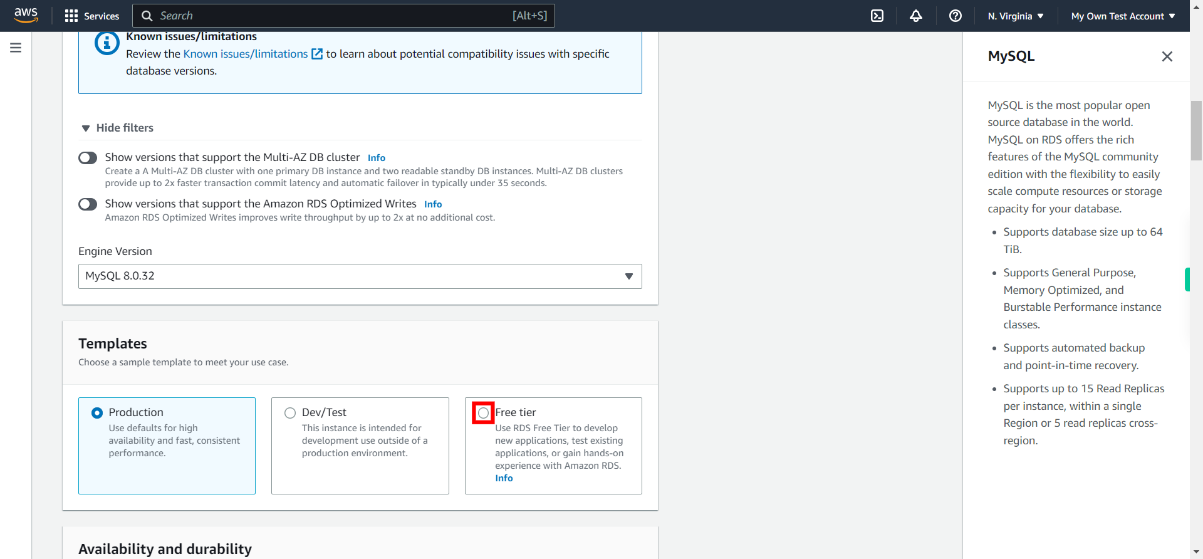Viewport: 1203px width, 559px height.
Task: Click the text 'Supports database size up to 64 TiB.'
Action: tap(1083, 241)
